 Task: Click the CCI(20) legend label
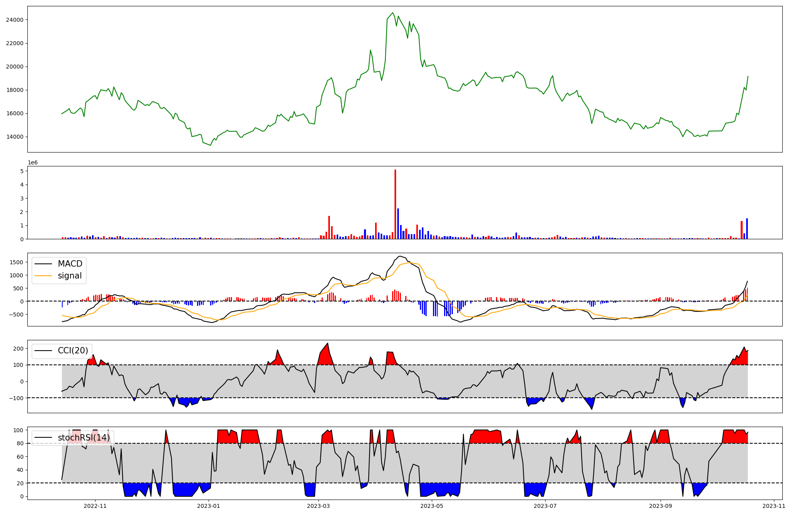point(73,351)
